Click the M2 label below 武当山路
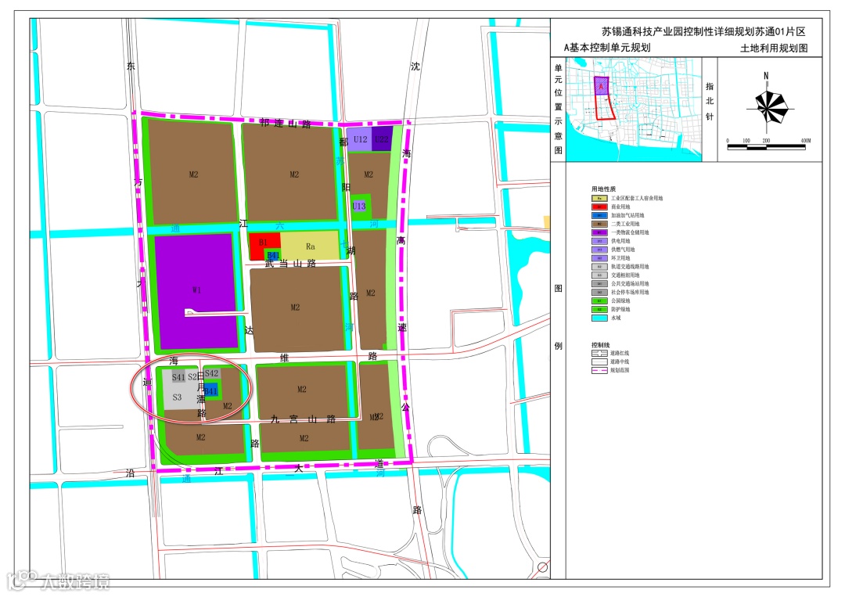The height and width of the screenshot is (597, 845). coord(295,307)
